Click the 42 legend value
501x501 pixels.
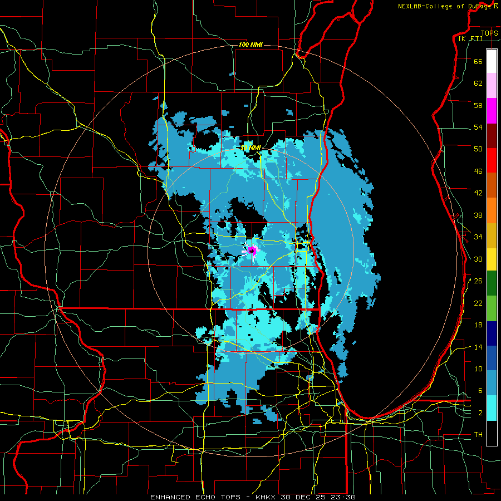pos(478,193)
